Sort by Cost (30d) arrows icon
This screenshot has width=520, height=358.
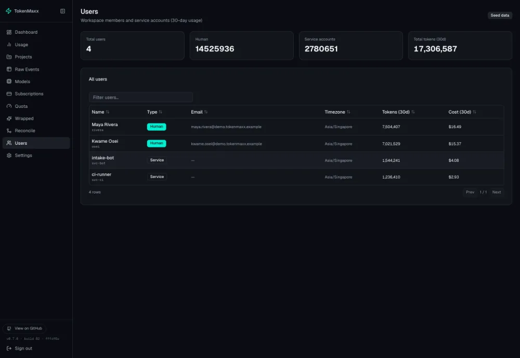[x=474, y=112]
